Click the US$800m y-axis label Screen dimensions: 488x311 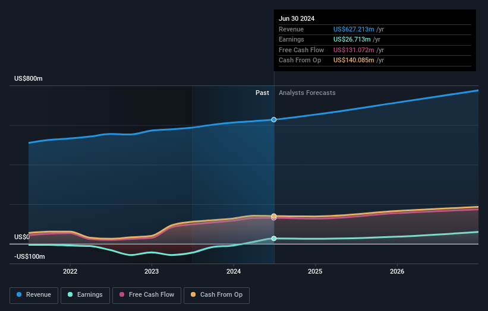[29, 78]
